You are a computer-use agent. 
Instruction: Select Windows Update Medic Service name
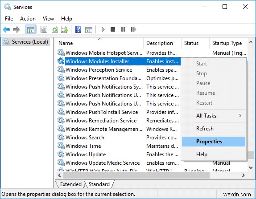(x=103, y=163)
